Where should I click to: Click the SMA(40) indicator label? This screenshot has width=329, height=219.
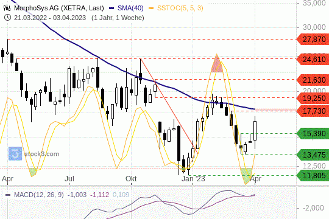pyautogui.click(x=130, y=8)
